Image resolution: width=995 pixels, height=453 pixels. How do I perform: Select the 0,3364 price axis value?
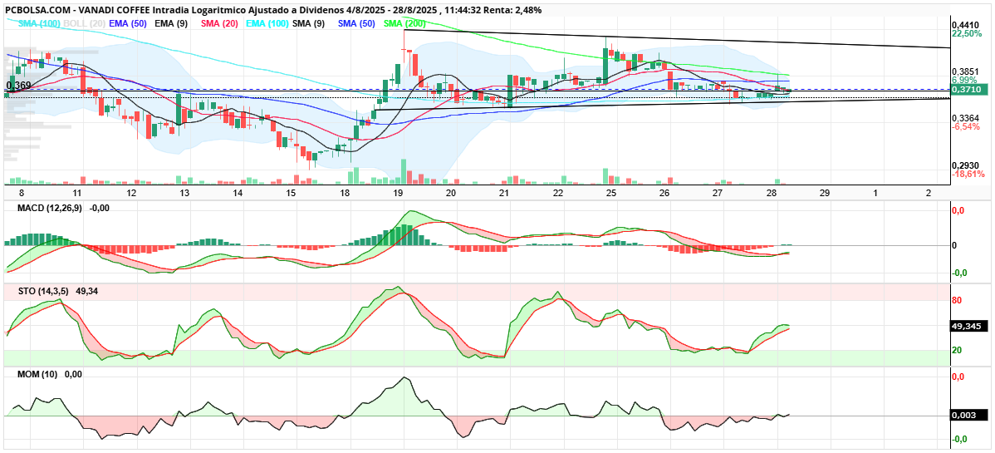[x=964, y=118]
